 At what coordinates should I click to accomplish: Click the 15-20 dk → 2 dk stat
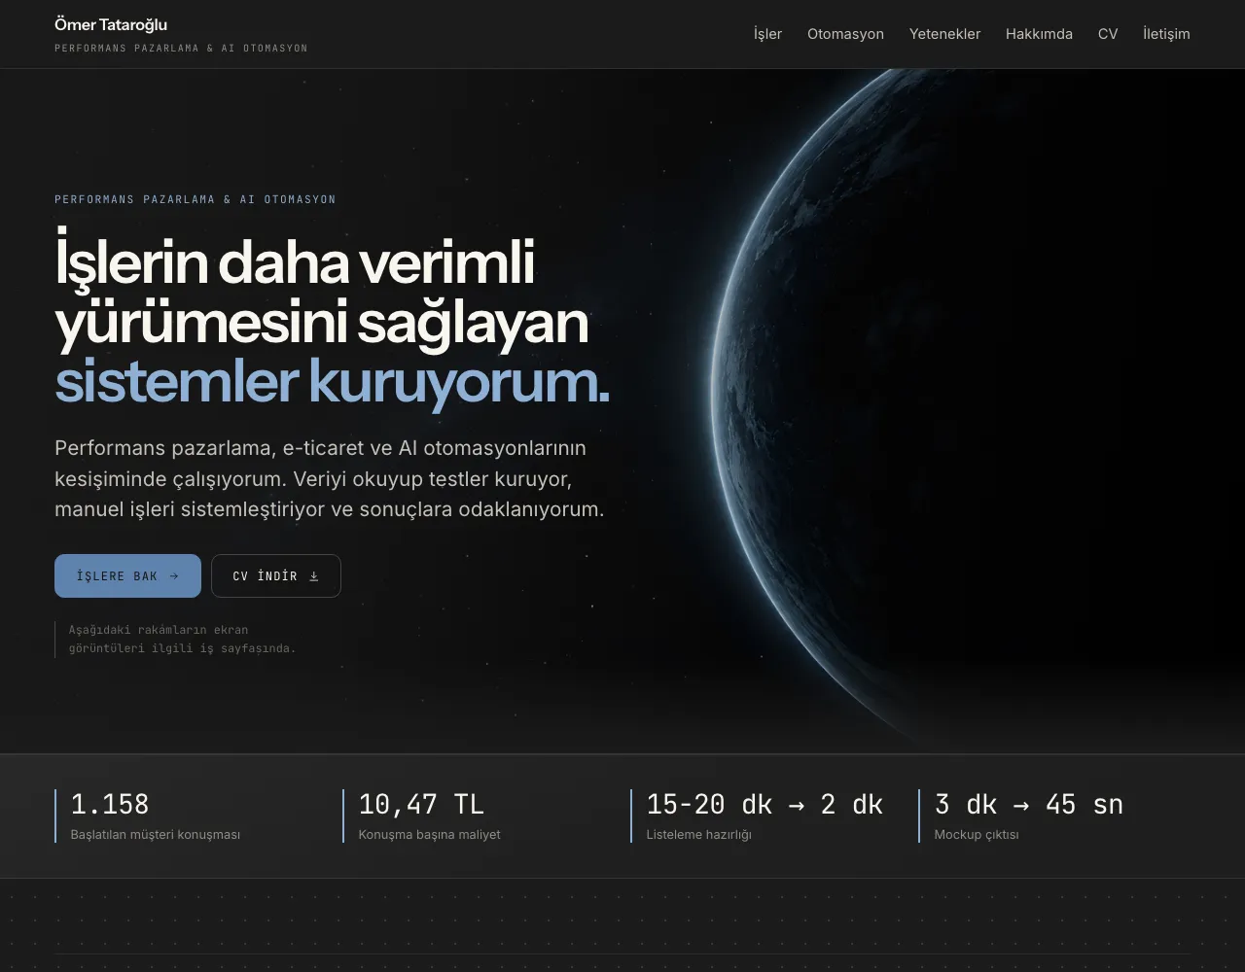tap(765, 805)
